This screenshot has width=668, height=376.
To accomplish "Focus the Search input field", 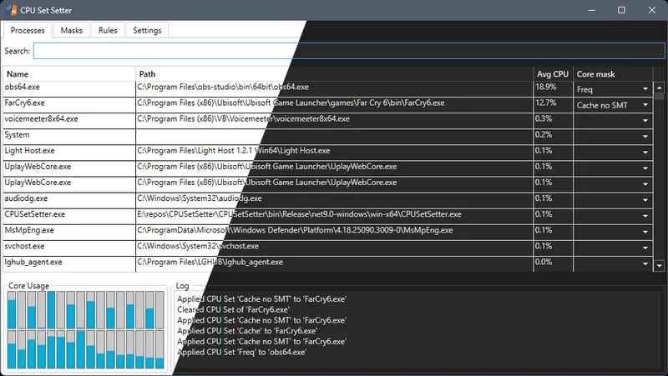I will click(x=349, y=51).
